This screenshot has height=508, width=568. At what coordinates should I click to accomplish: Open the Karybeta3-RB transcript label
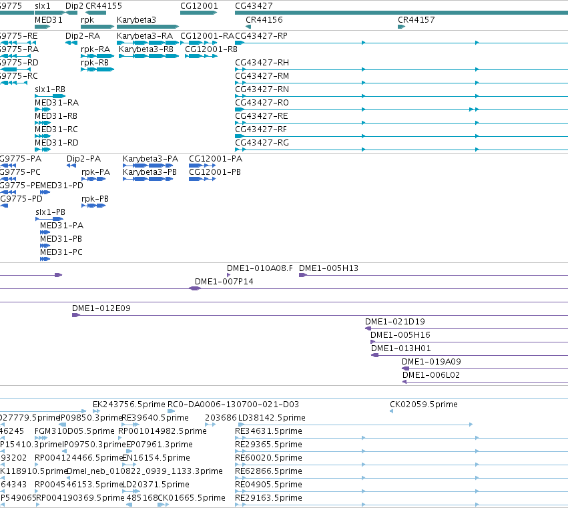pyautogui.click(x=146, y=49)
